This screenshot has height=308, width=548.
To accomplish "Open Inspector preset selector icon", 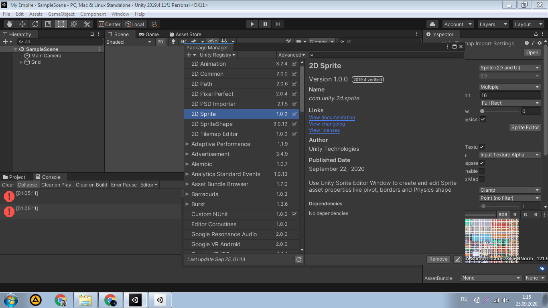I will click(x=533, y=43).
